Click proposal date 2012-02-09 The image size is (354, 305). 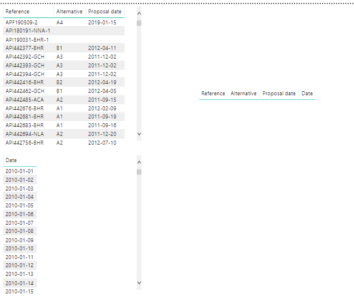point(102,109)
